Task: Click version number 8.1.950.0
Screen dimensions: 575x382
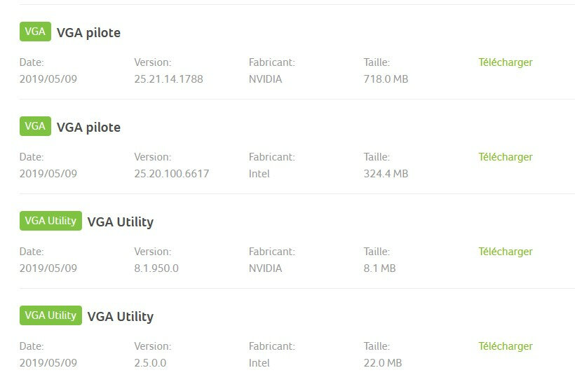Action: click(x=156, y=268)
